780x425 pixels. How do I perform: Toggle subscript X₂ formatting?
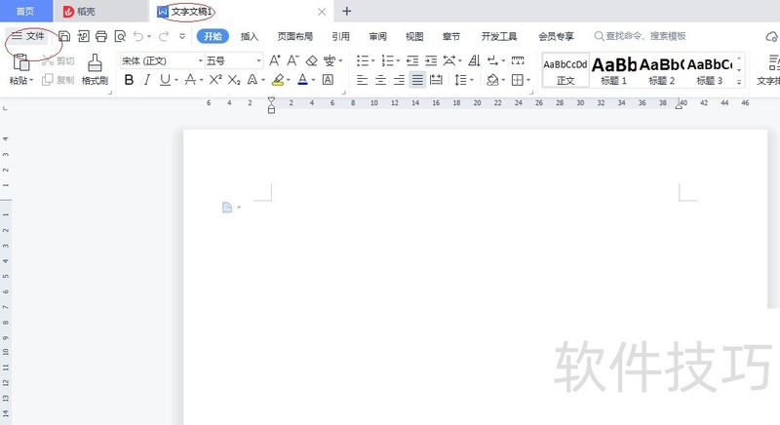[234, 80]
